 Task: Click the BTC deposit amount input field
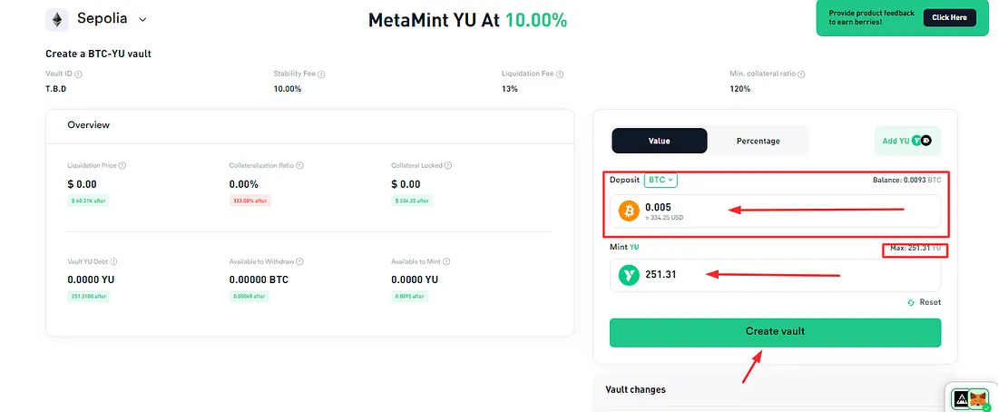(775, 211)
